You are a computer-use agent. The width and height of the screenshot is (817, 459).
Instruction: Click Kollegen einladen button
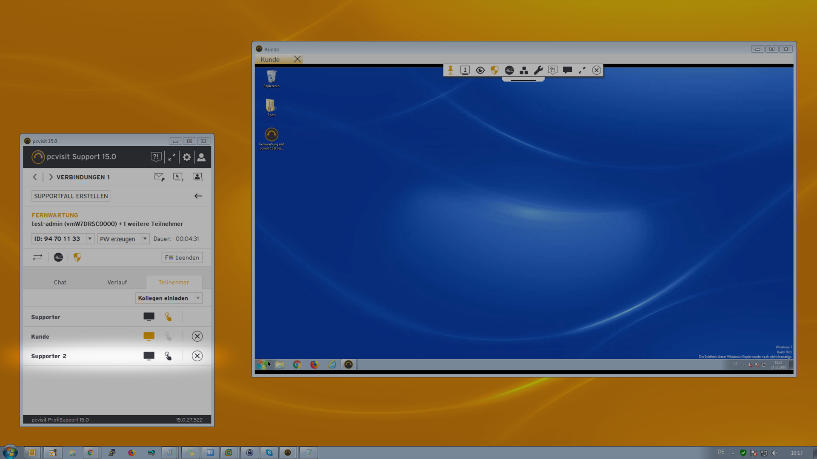click(165, 298)
